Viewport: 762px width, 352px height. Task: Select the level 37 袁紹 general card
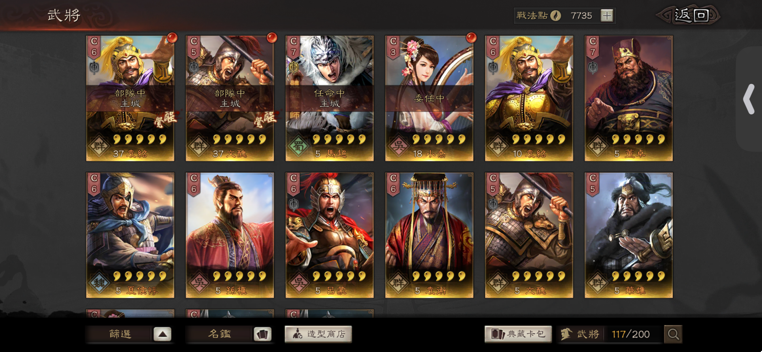click(x=130, y=98)
